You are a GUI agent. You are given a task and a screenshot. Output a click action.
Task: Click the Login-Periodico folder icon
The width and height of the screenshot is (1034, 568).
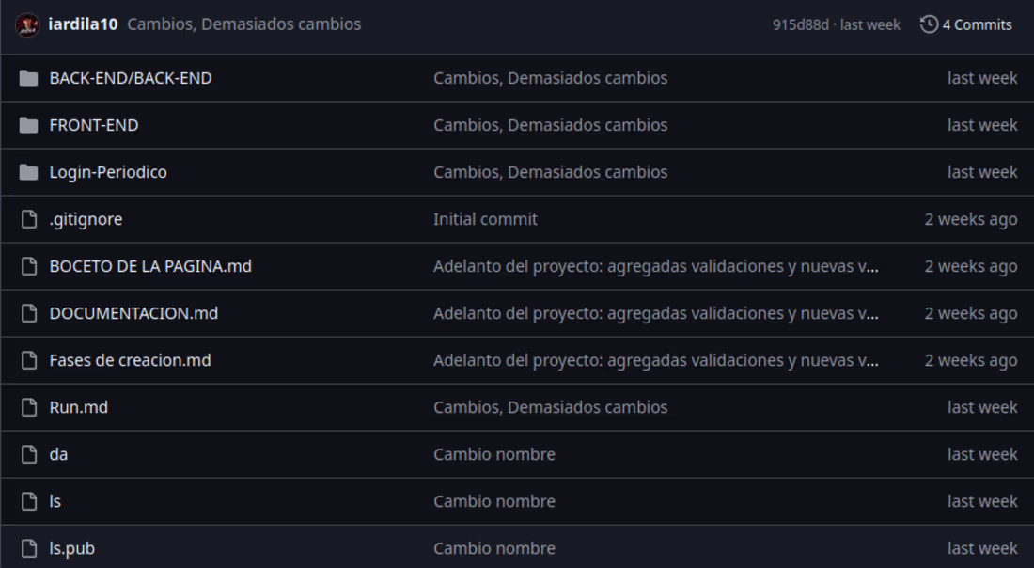[x=28, y=172]
